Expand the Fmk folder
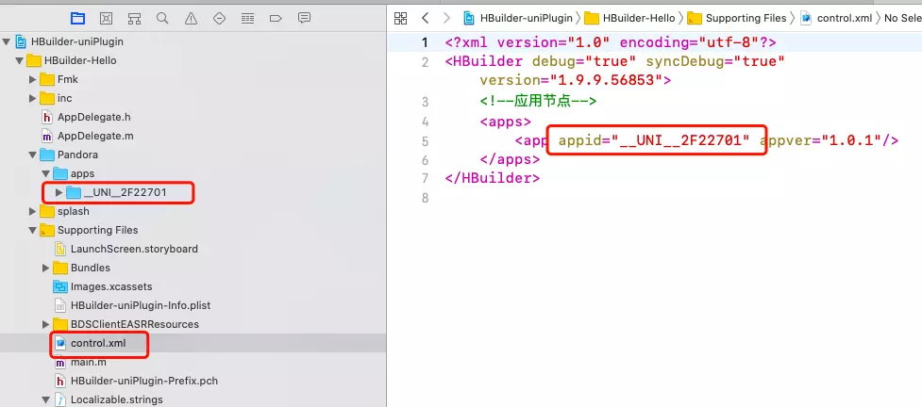 tap(32, 79)
